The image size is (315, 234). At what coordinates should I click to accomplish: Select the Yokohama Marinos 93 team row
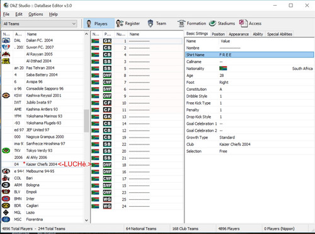(43, 116)
